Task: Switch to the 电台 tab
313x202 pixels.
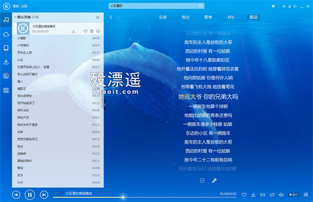Action: [185, 17]
